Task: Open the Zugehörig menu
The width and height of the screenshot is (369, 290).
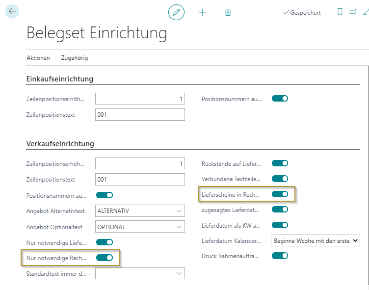Action: (x=75, y=58)
